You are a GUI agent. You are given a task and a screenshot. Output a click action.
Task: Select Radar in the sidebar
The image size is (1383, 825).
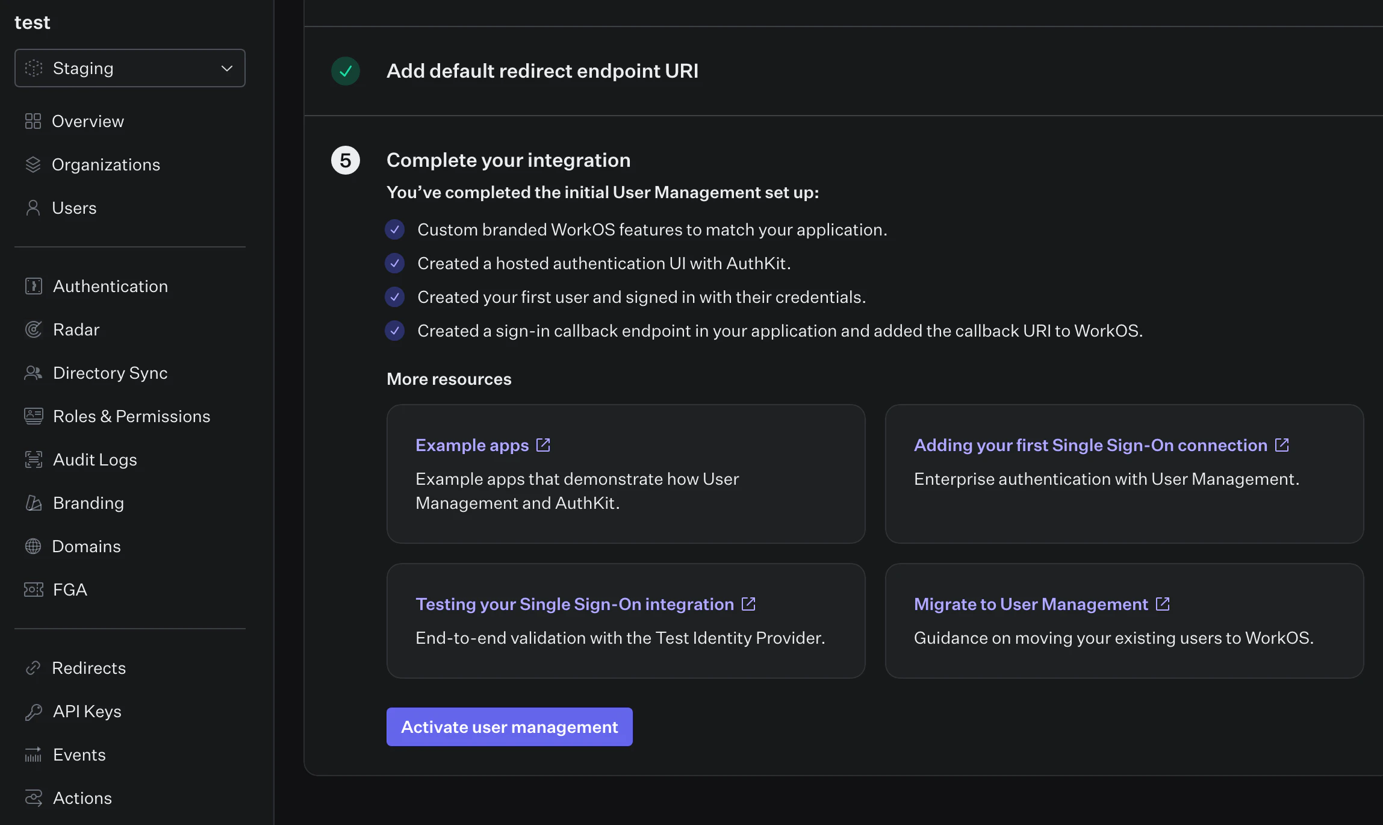(76, 329)
